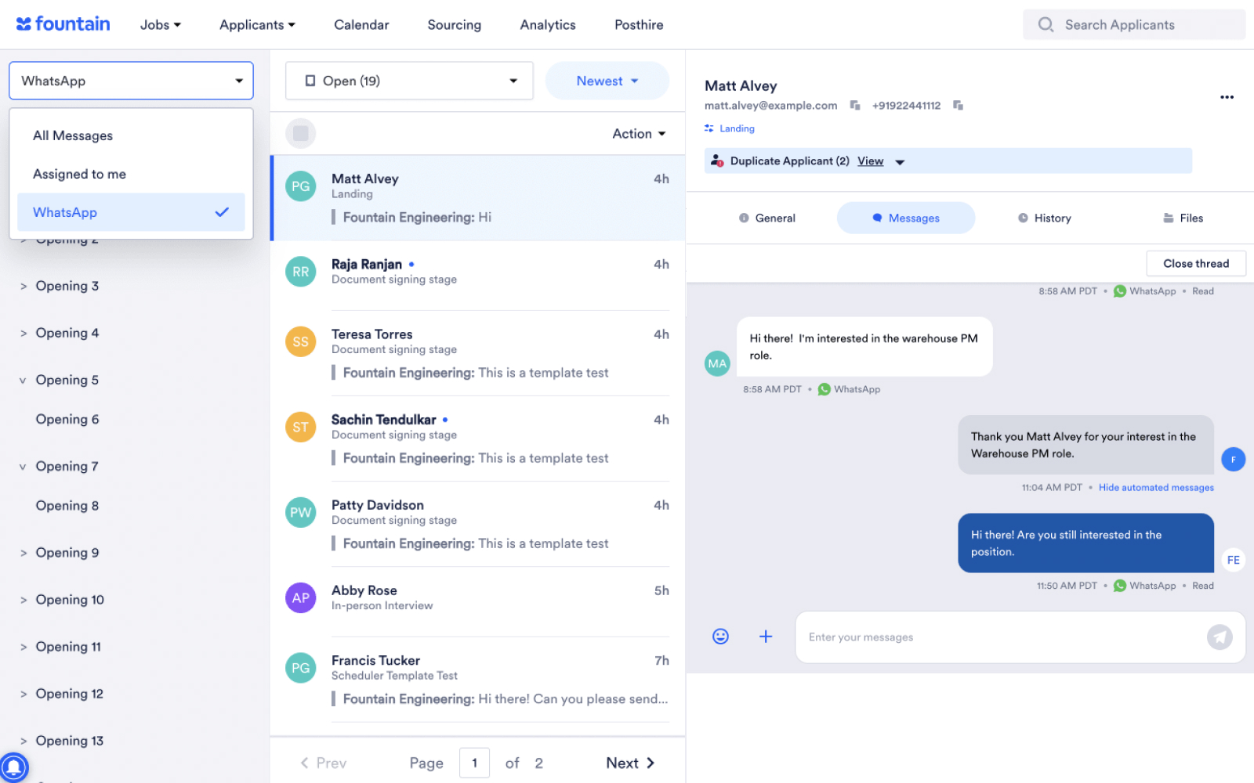
Task: Click the Enter your messages field
Action: click(1020, 637)
